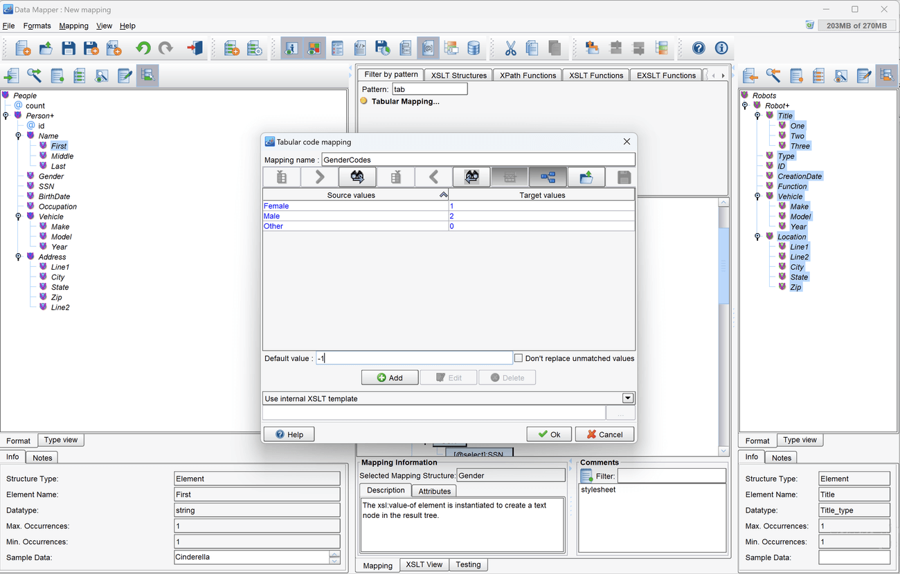The height and width of the screenshot is (574, 900).
Task: Click the pencil edit icon above Robots tree
Action: [x=864, y=75]
